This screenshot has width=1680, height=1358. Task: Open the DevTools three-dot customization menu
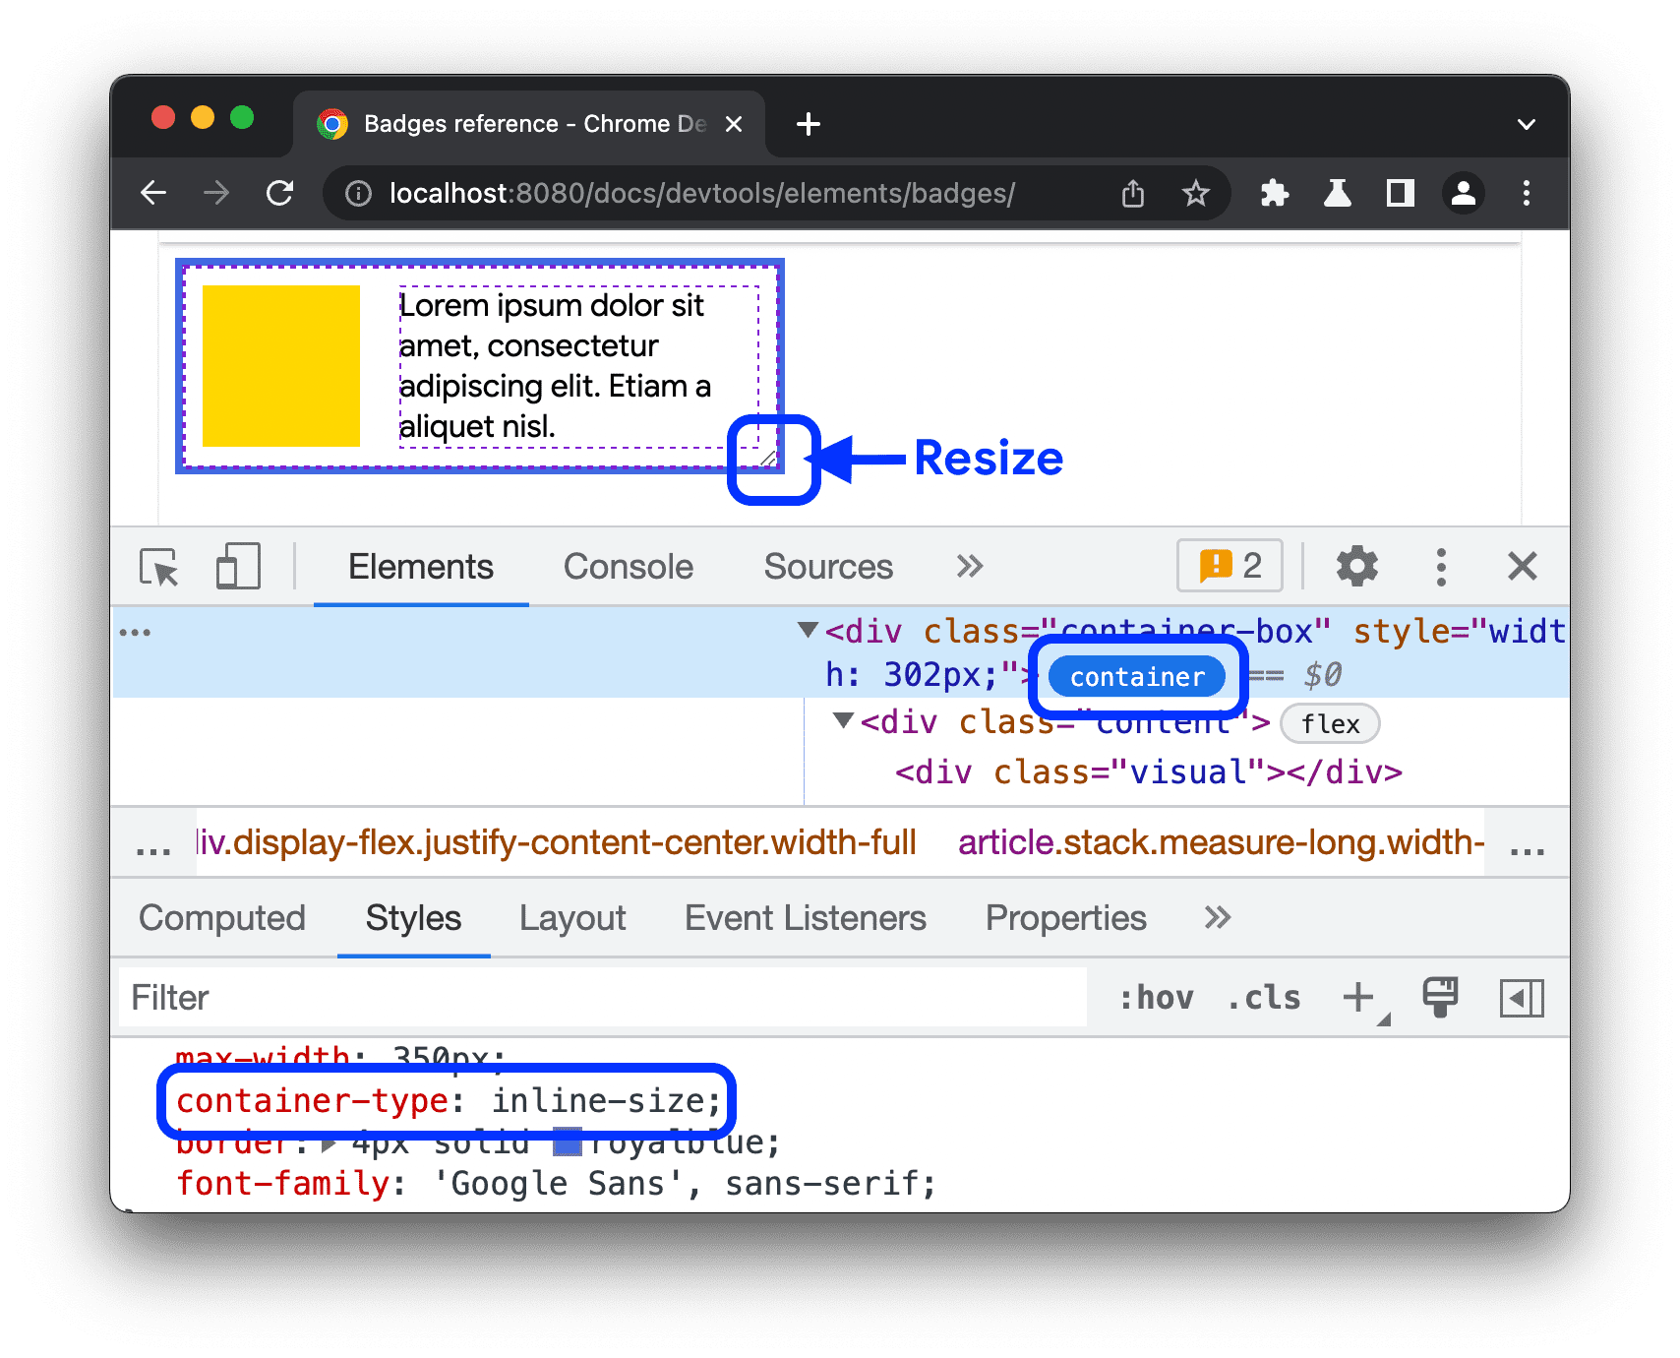[1440, 566]
